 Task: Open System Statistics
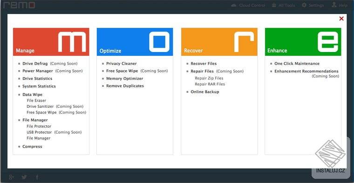coord(39,86)
